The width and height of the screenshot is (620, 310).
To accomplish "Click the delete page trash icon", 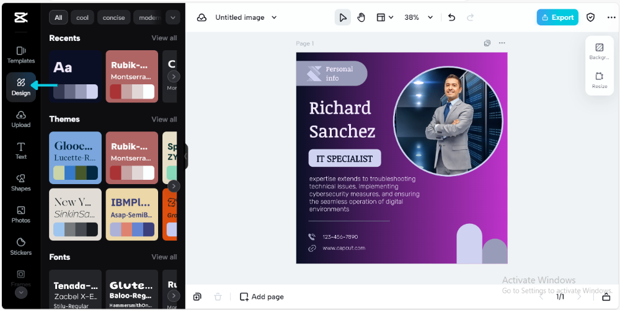I will point(218,296).
